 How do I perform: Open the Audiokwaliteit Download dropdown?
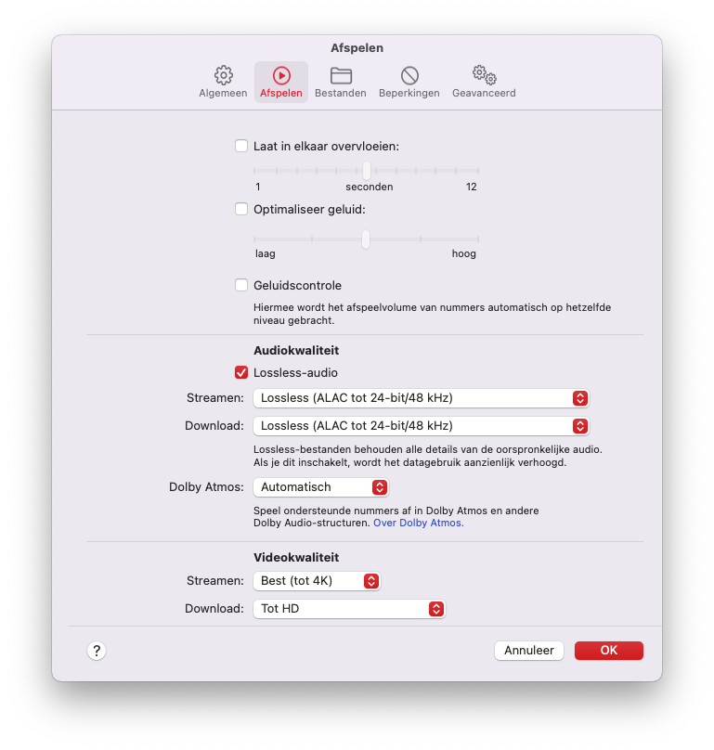click(422, 426)
